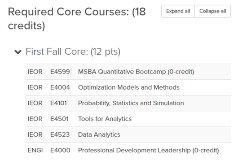Click course code E4004
Image resolution: width=247 pixels, height=164 pixels.
coord(60,87)
